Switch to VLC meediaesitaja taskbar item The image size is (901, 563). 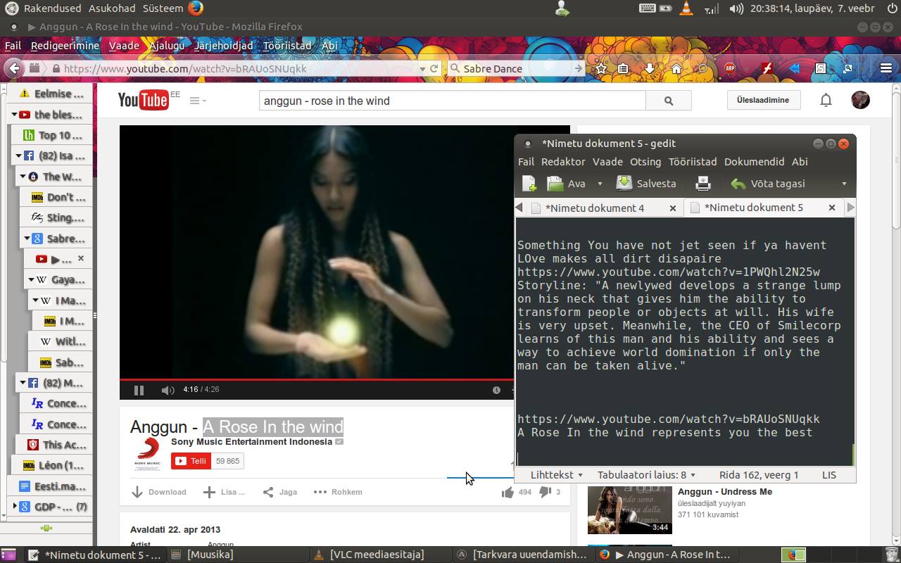pyautogui.click(x=377, y=555)
